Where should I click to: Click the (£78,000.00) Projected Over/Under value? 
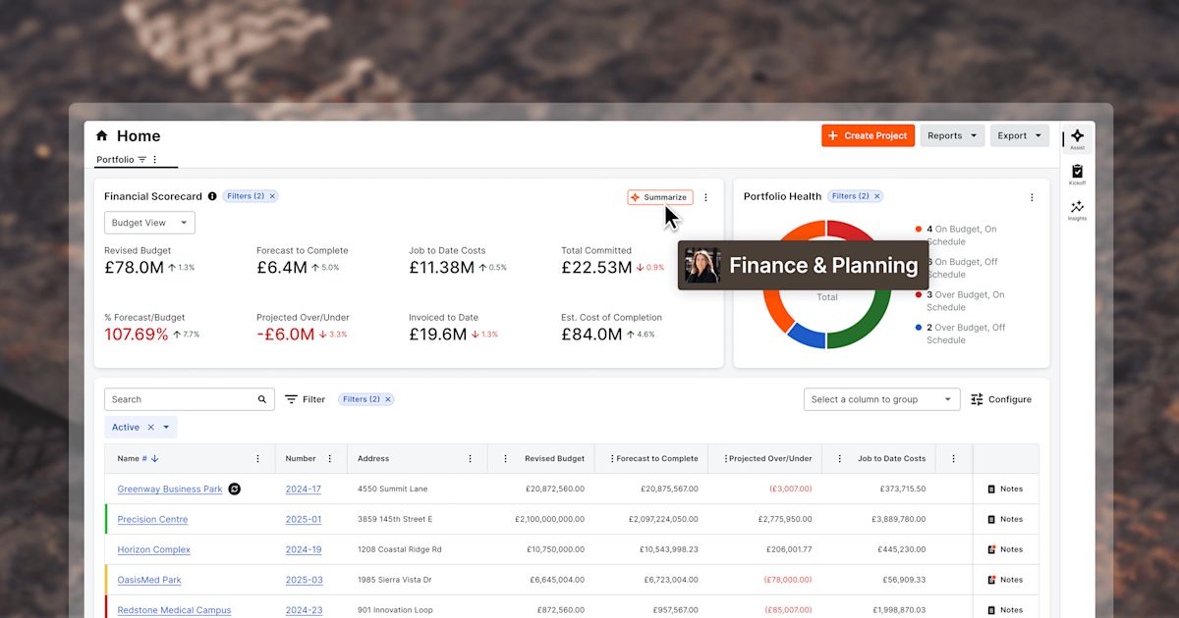point(787,580)
